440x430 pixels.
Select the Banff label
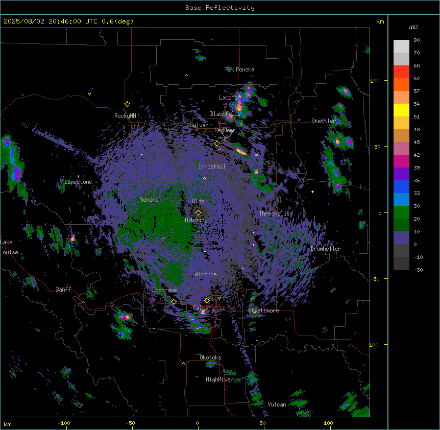(63, 290)
